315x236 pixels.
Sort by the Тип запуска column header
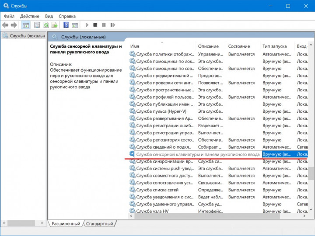coord(274,46)
